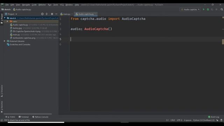Image resolution: width=224 pixels, height=126 pixels.
Task: Open Project panel settings gear
Action: click(52, 14)
